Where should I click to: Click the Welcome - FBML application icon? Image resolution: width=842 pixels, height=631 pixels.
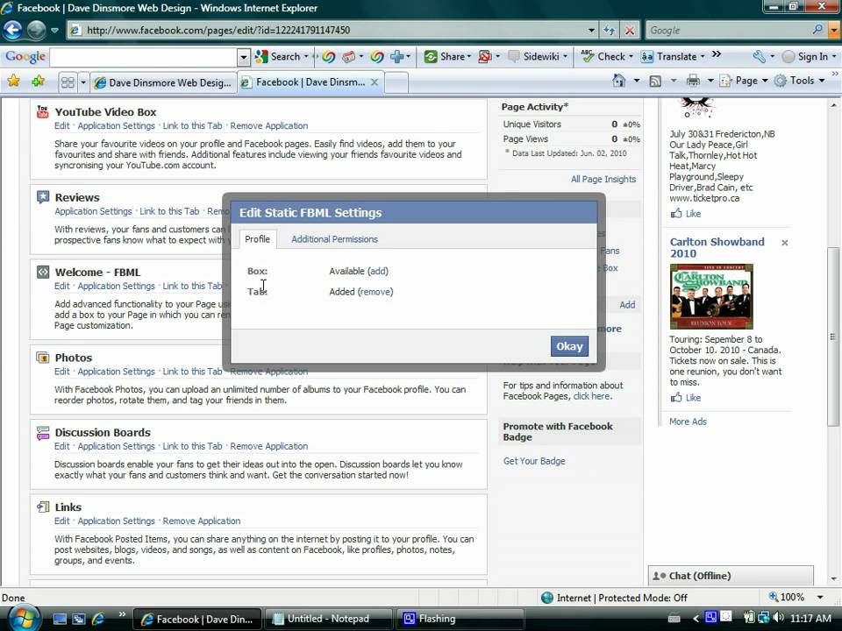43,272
